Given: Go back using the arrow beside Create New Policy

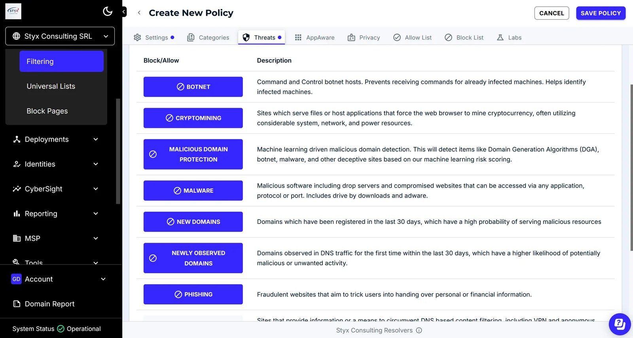Looking at the screenshot, I should click(139, 13).
